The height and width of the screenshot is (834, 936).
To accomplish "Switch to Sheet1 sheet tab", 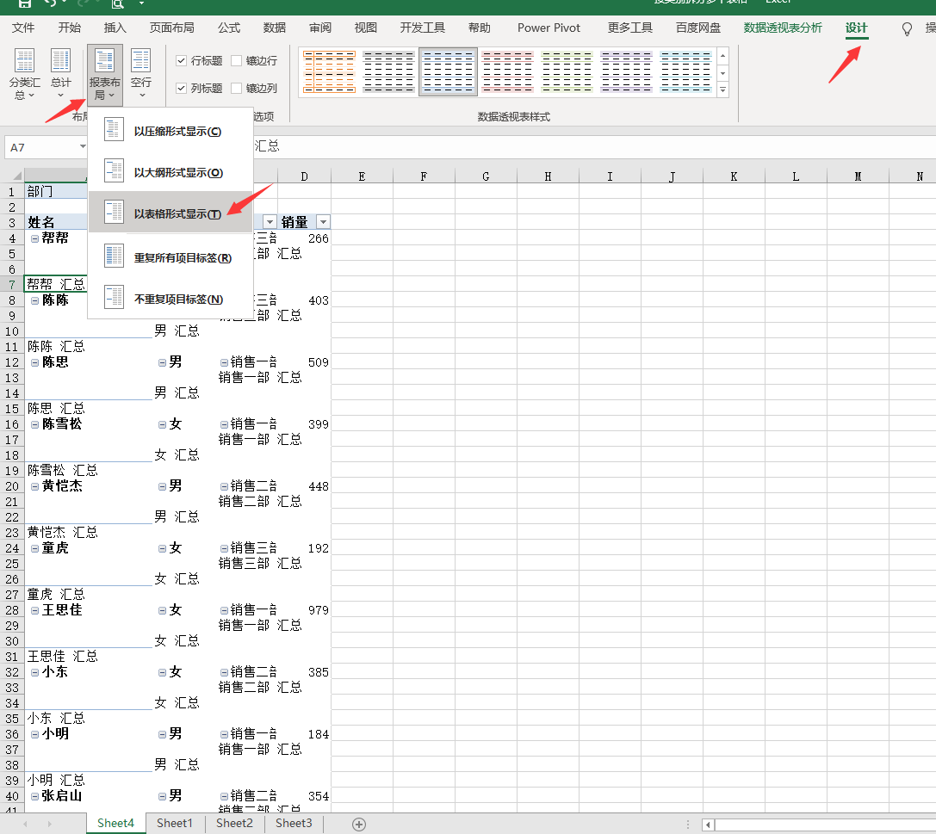I will tap(174, 824).
